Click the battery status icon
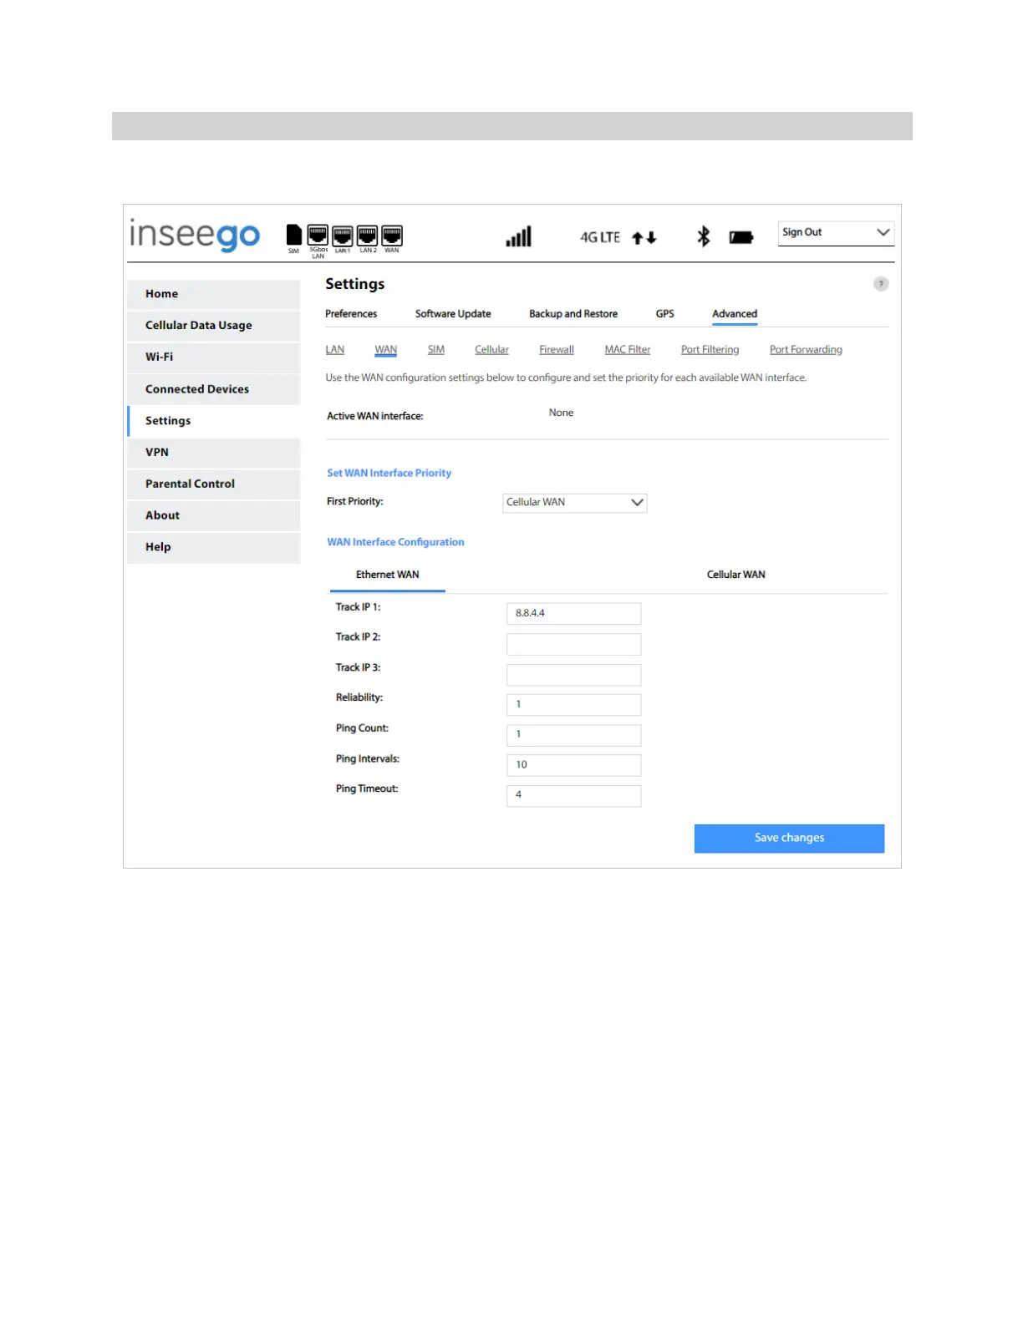The height and width of the screenshot is (1323, 1023). tap(741, 237)
